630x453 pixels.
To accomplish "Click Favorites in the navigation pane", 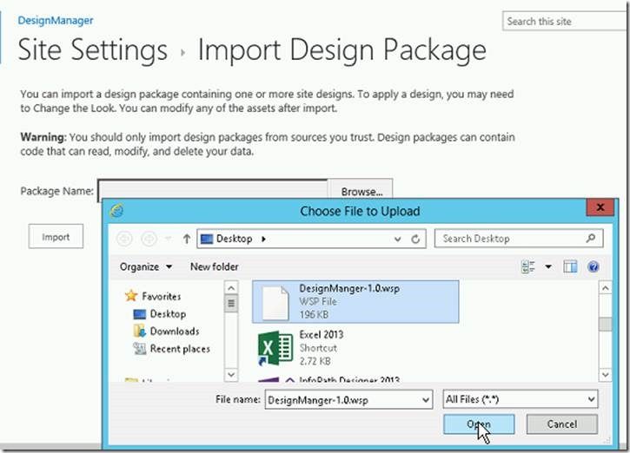I will [161, 296].
